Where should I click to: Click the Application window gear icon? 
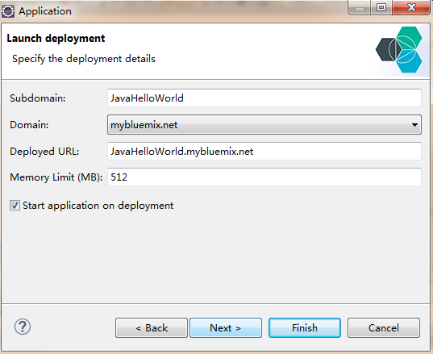tap(8, 11)
